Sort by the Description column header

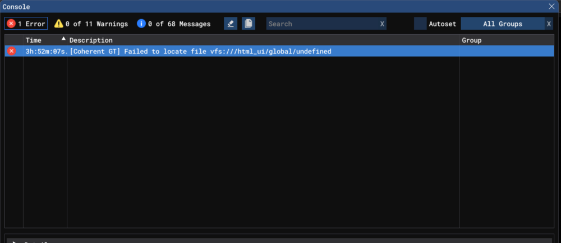(x=91, y=40)
